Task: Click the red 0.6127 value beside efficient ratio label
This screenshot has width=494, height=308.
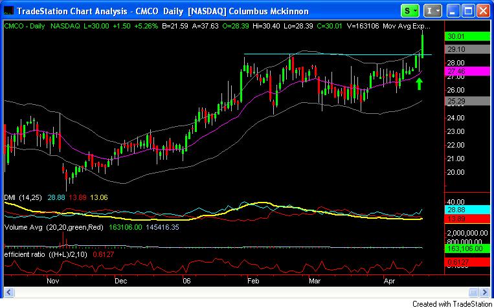Action: point(103,254)
